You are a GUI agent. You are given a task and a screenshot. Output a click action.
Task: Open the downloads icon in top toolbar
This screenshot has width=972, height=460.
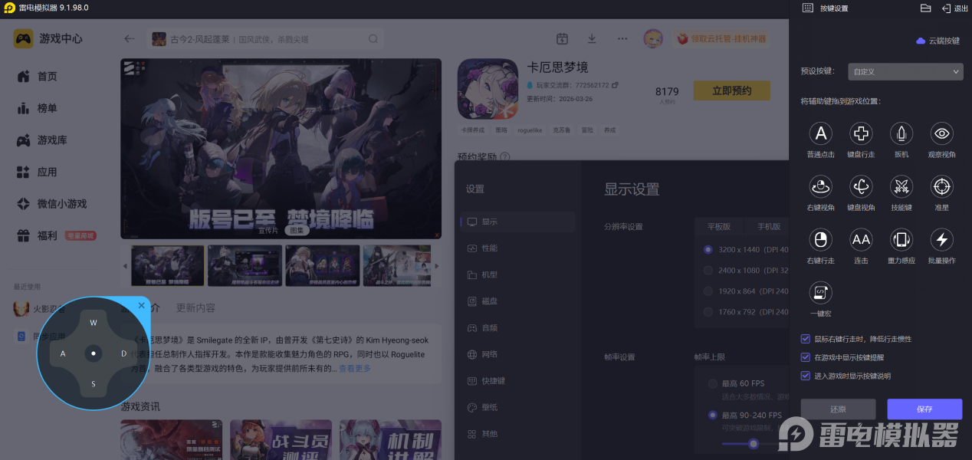tap(592, 38)
